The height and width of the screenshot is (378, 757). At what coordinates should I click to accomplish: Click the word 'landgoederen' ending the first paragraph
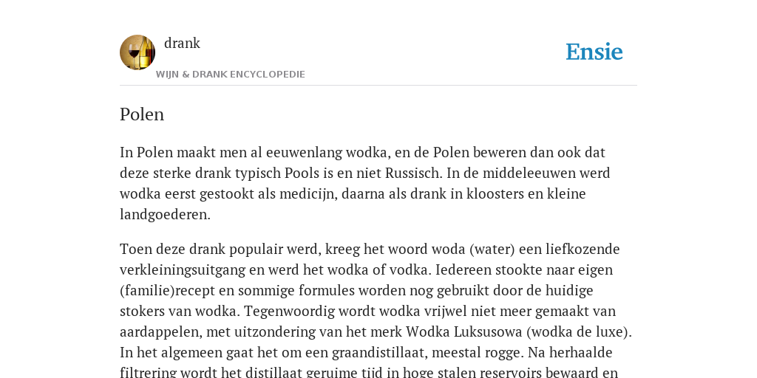163,215
